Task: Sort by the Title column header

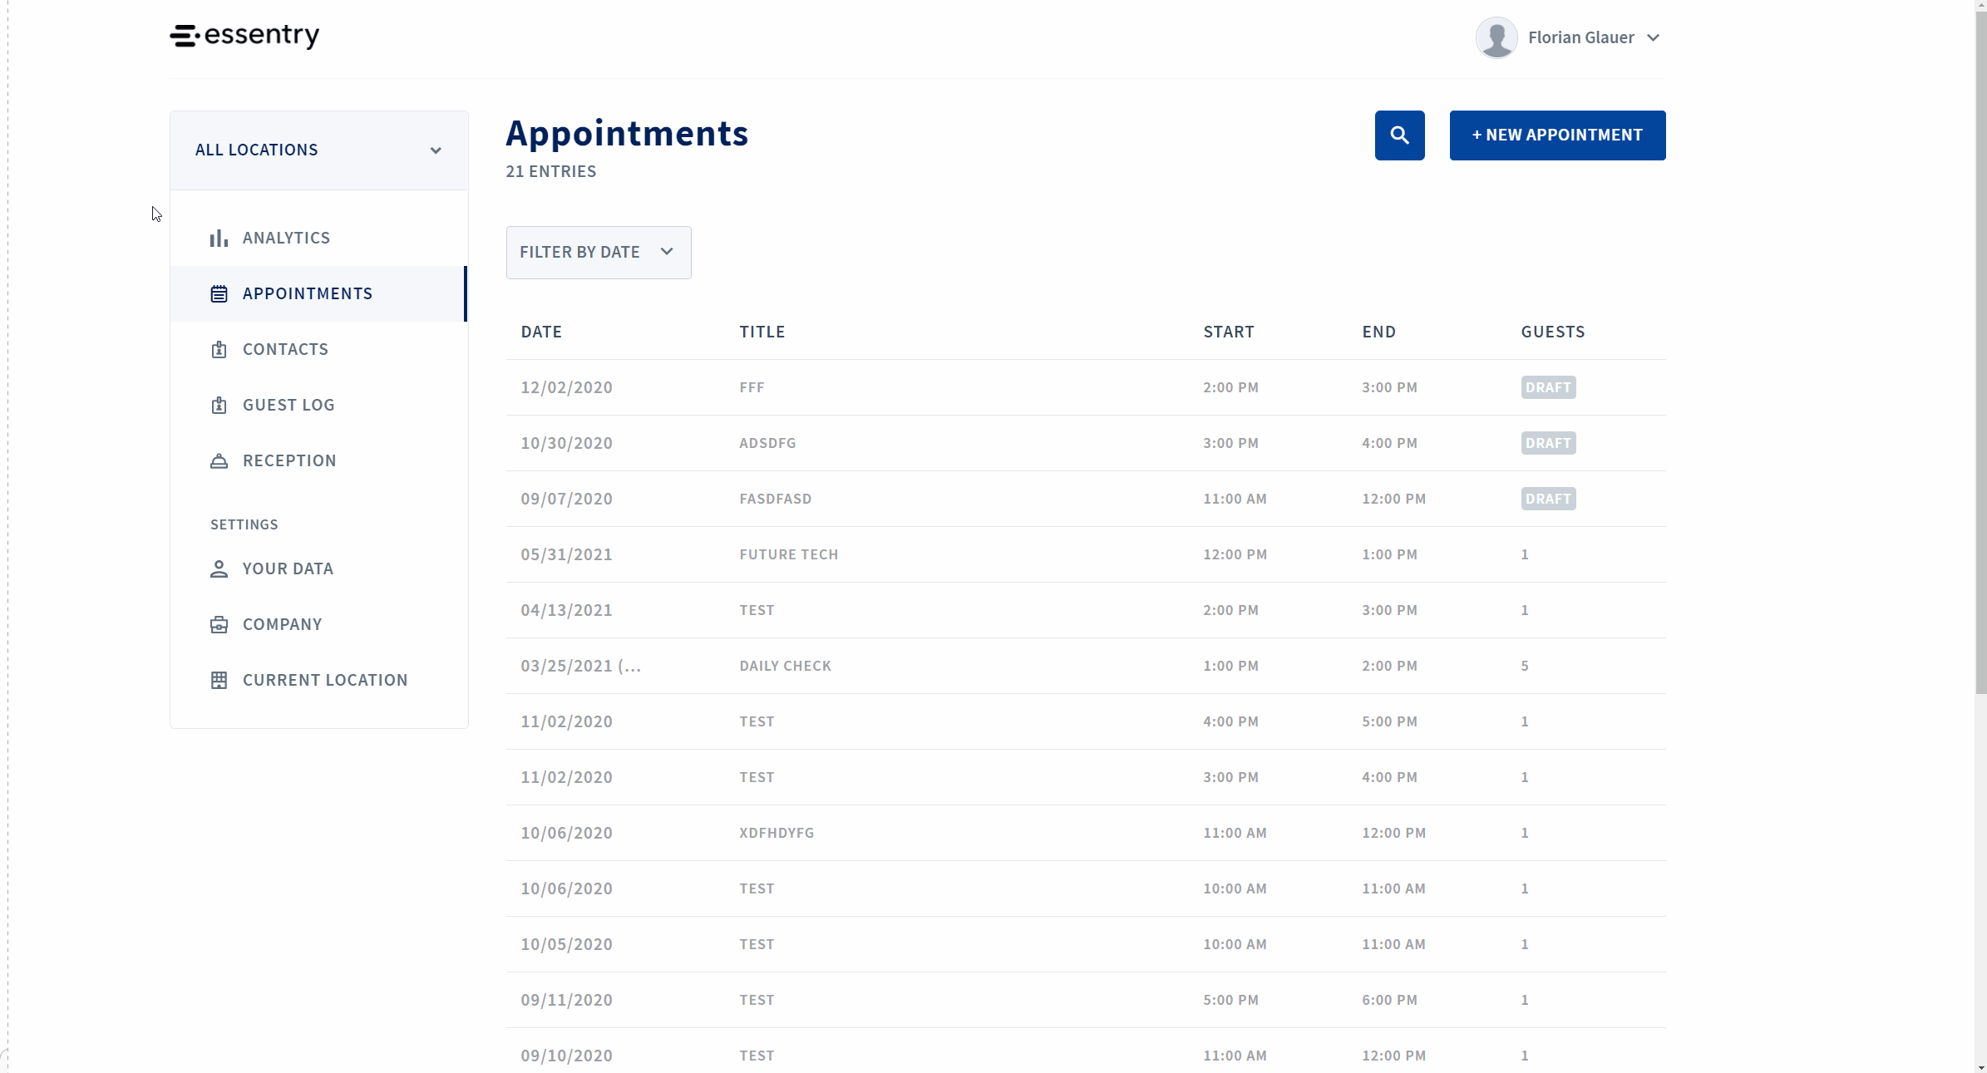Action: click(x=762, y=332)
